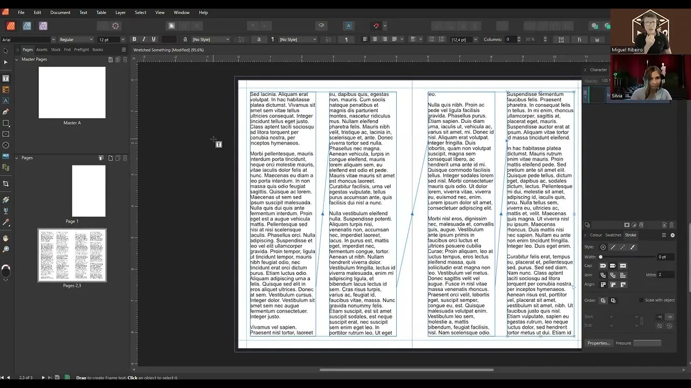
Task: Switch to the Colour tab
Action: tap(596, 235)
